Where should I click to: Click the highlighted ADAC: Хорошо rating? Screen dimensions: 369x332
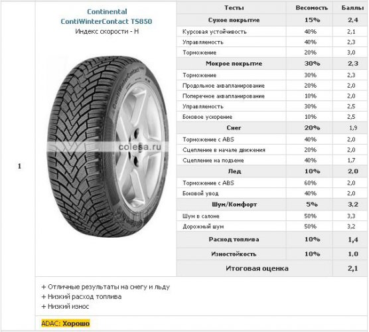(66, 323)
